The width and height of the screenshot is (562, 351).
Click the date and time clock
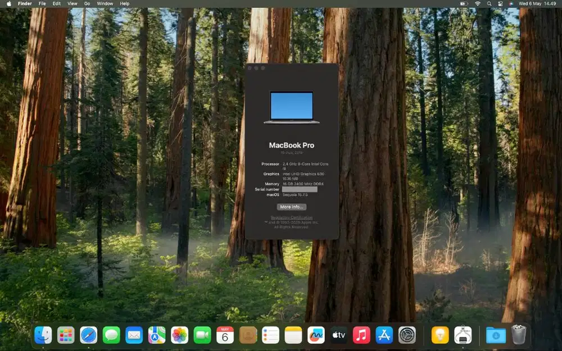[x=537, y=3]
